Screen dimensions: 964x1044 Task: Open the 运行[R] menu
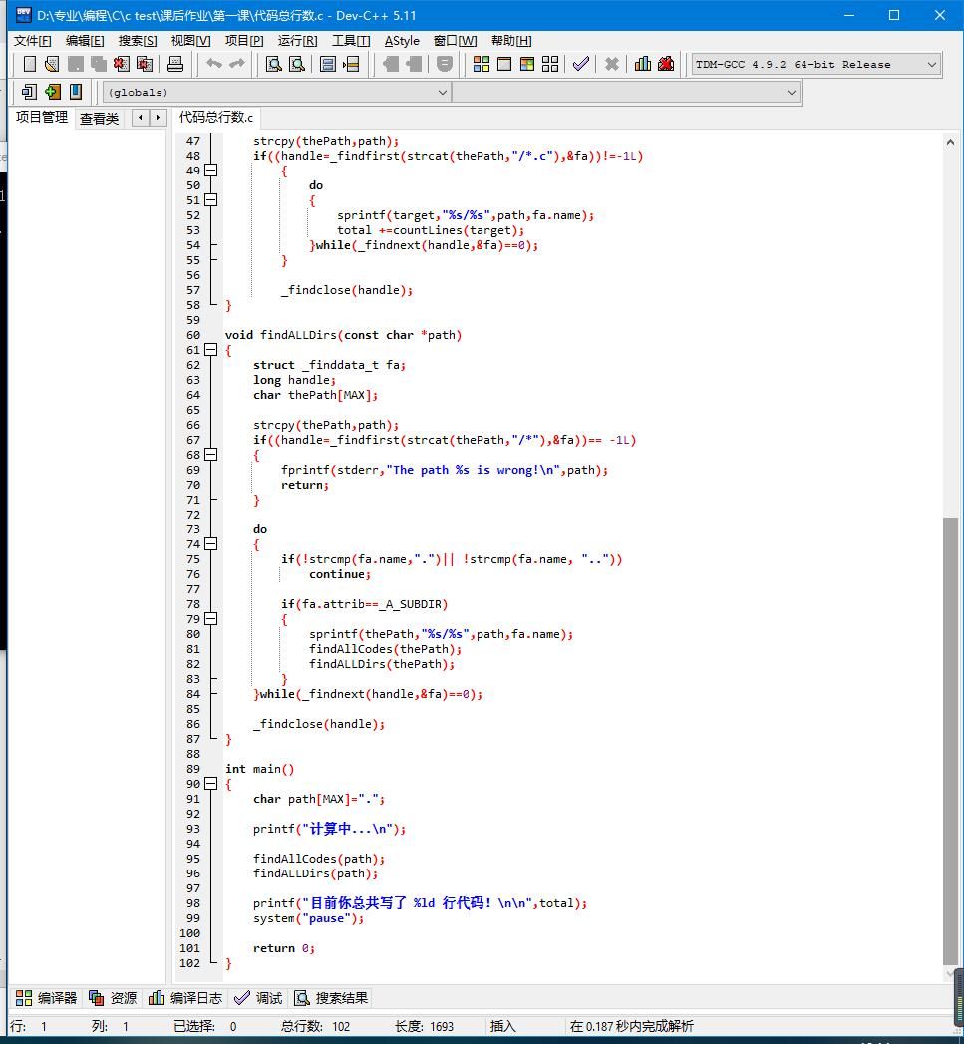pyautogui.click(x=297, y=41)
